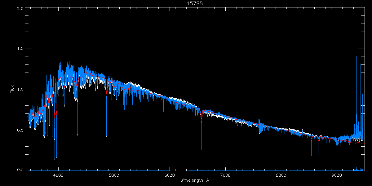
Task: Click the 1.0 y-axis tick label
Action: 20,89
